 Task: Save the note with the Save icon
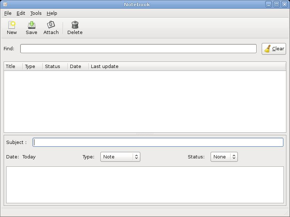click(32, 28)
